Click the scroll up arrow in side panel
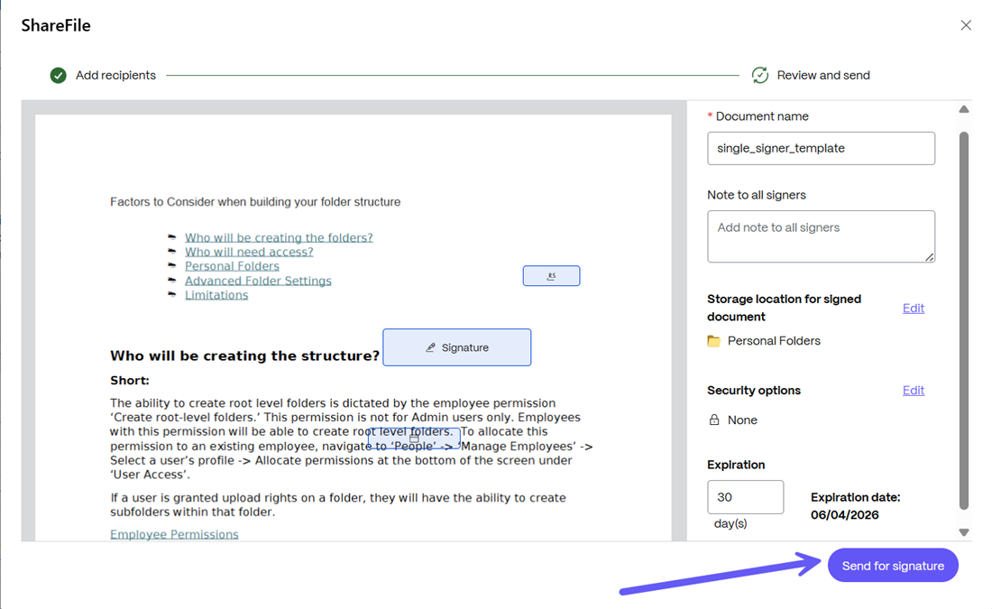Image resolution: width=992 pixels, height=609 pixels. coord(963,109)
